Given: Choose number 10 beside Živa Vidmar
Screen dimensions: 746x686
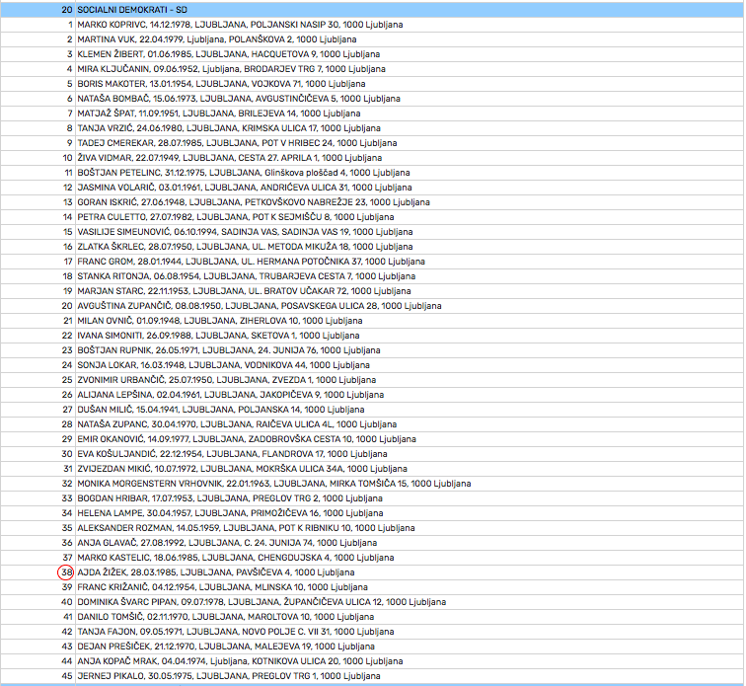Looking at the screenshot, I should point(66,158).
